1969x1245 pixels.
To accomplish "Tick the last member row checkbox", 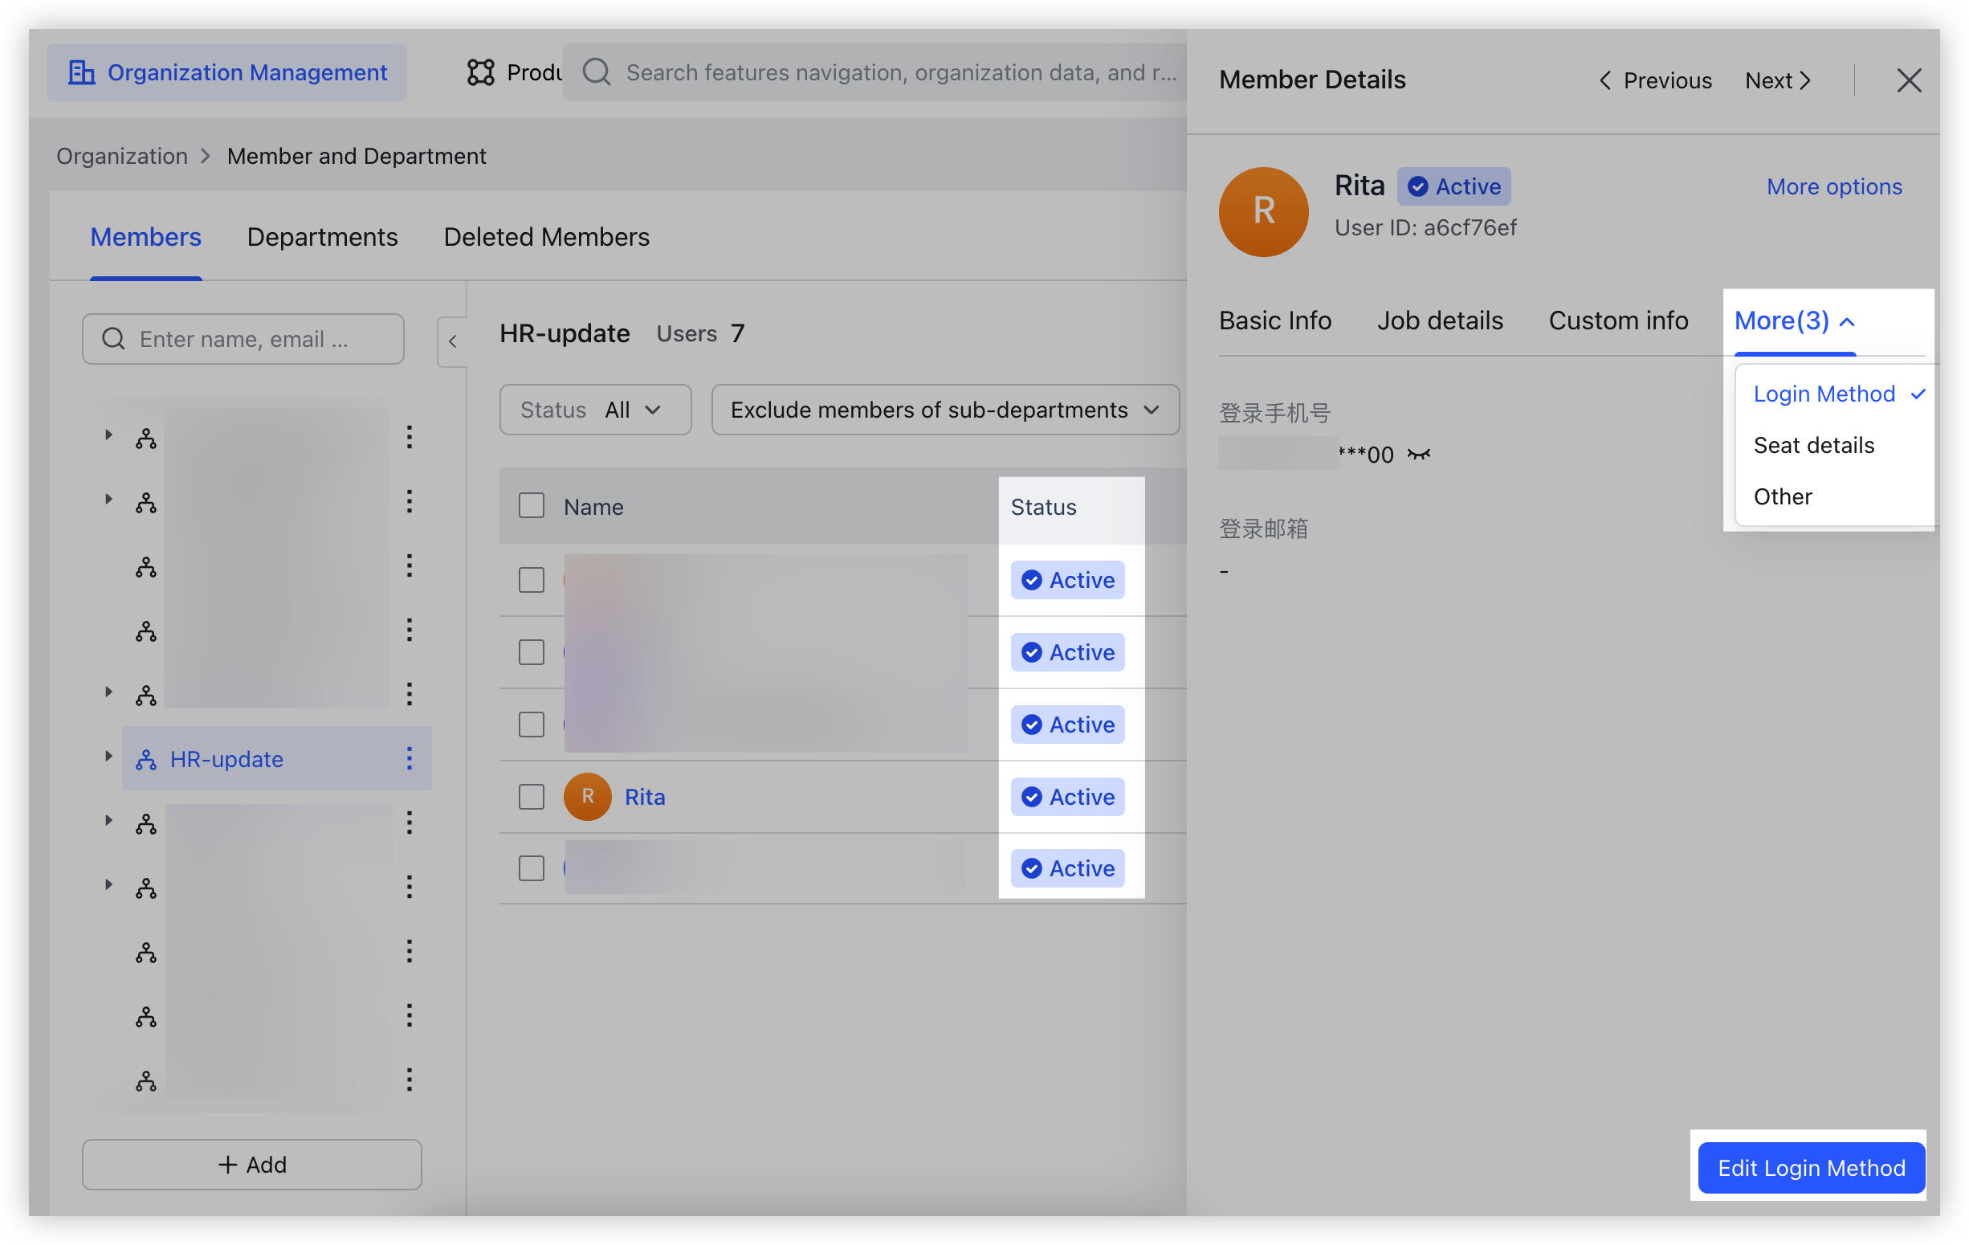I will pyautogui.click(x=532, y=868).
